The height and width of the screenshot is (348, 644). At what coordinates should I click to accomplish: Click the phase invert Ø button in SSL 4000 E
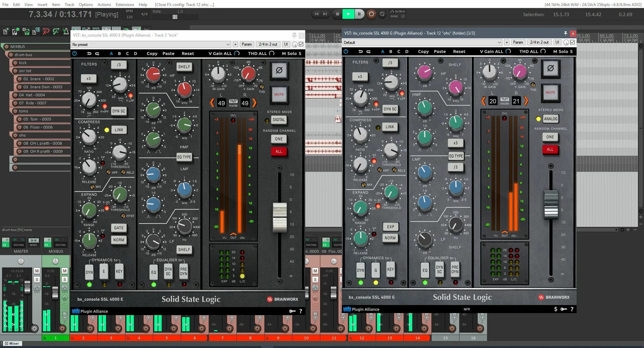click(x=279, y=70)
